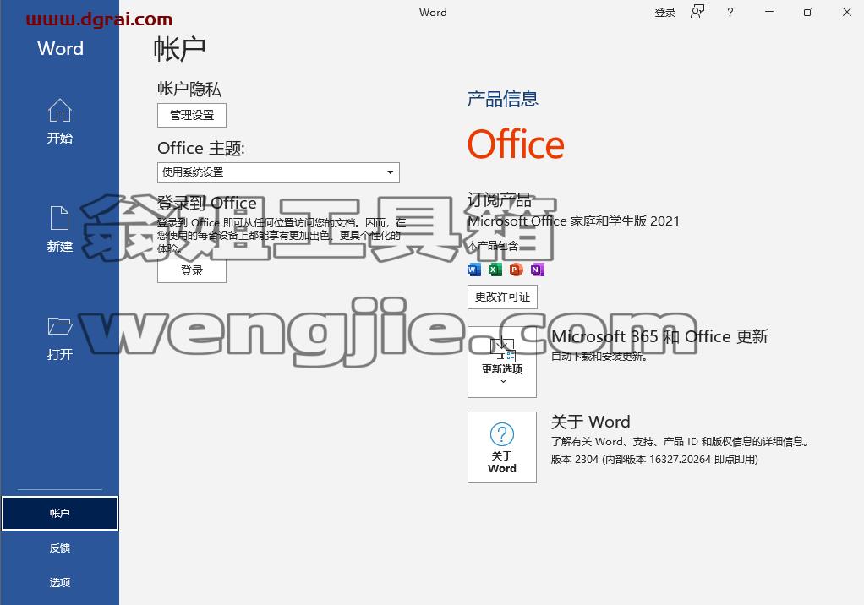Click the 关于 Word button
Image resolution: width=864 pixels, height=605 pixels.
pyautogui.click(x=502, y=447)
